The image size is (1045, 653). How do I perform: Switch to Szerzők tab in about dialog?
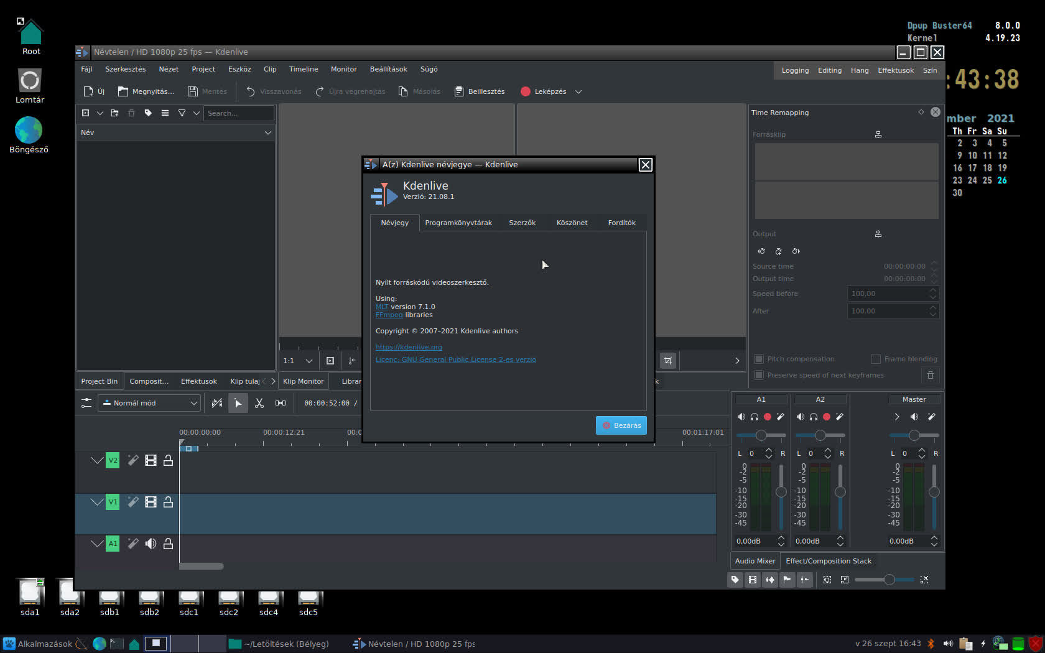coord(522,223)
